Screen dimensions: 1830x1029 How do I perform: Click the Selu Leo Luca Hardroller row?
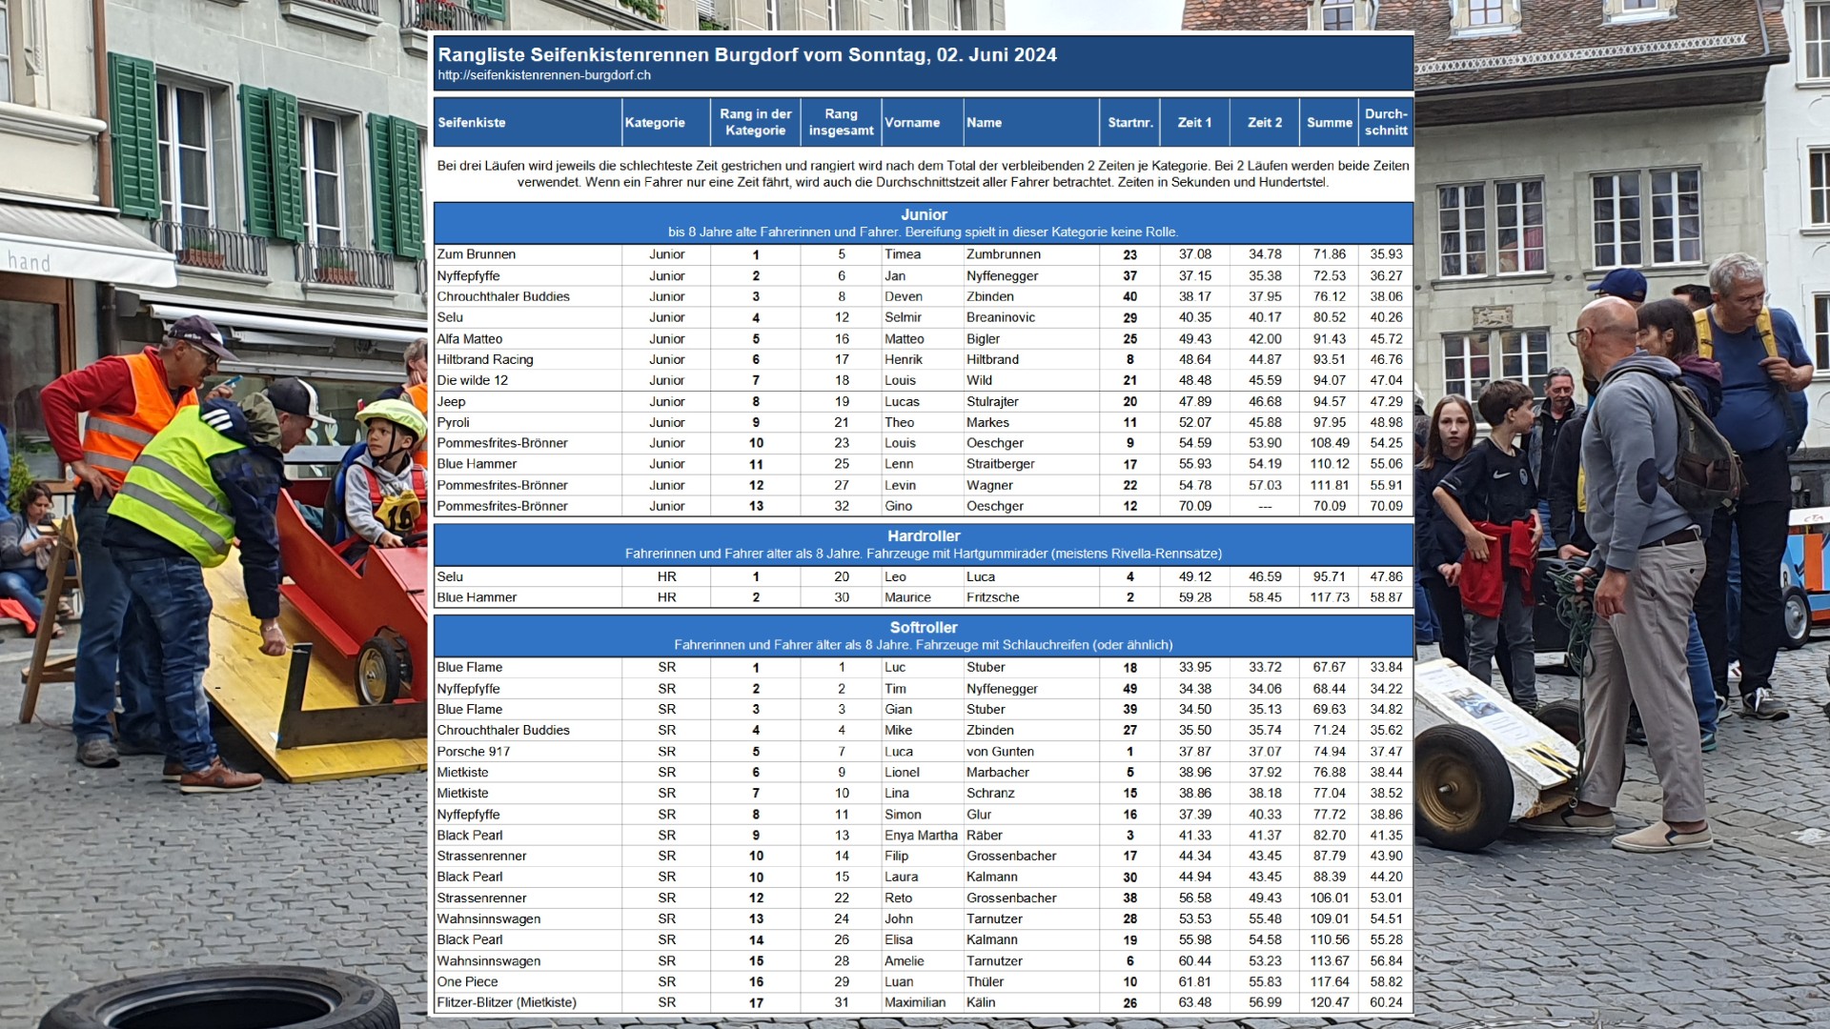pyautogui.click(x=450, y=577)
